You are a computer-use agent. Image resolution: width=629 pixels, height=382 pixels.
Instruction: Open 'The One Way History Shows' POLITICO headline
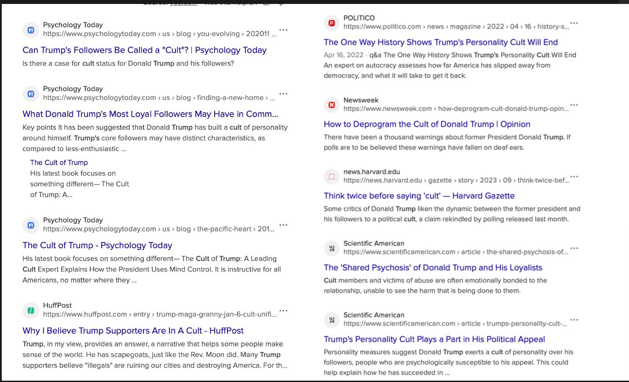point(441,42)
